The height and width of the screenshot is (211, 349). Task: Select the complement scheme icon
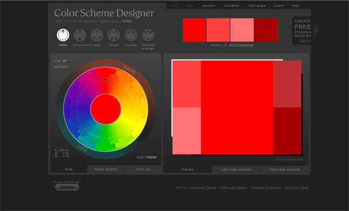pos(80,35)
